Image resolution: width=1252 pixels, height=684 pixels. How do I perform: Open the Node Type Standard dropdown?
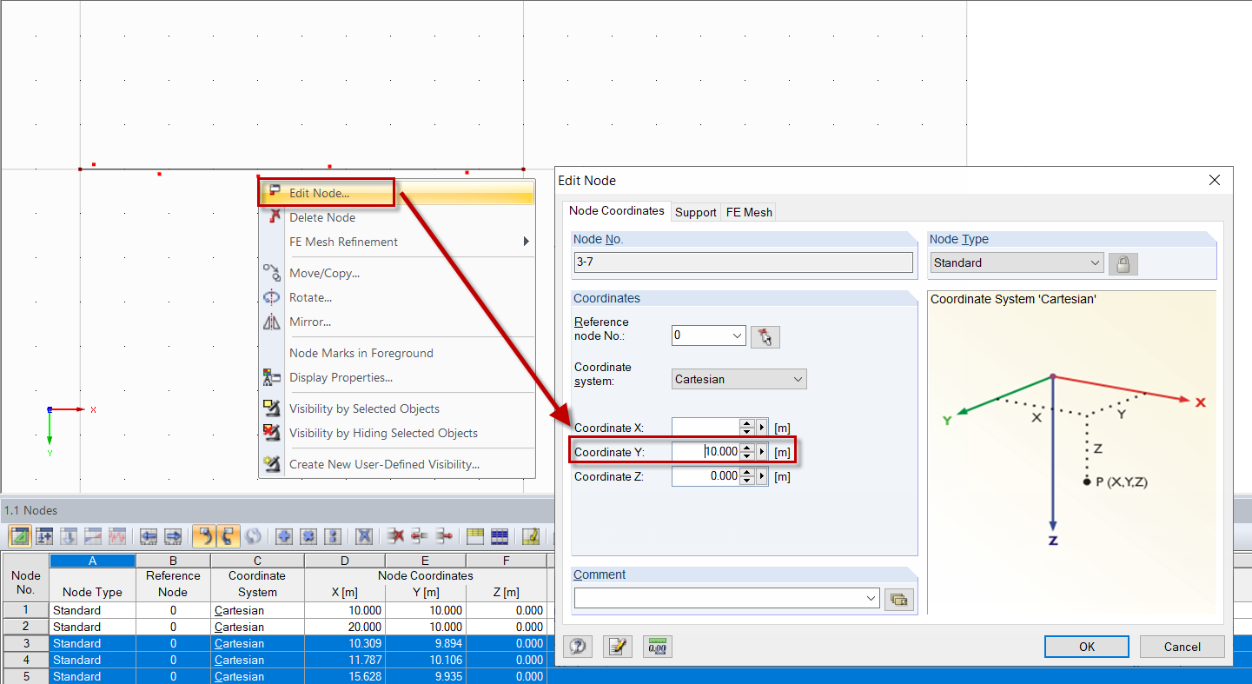coord(1017,262)
